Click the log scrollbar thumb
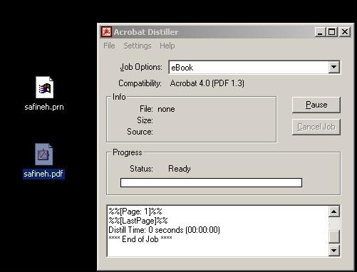 pos(334,236)
